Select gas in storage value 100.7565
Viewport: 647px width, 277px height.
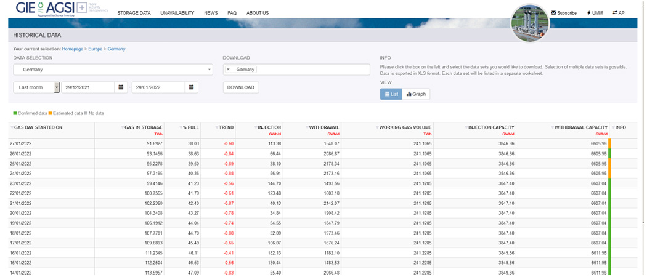[x=152, y=193]
